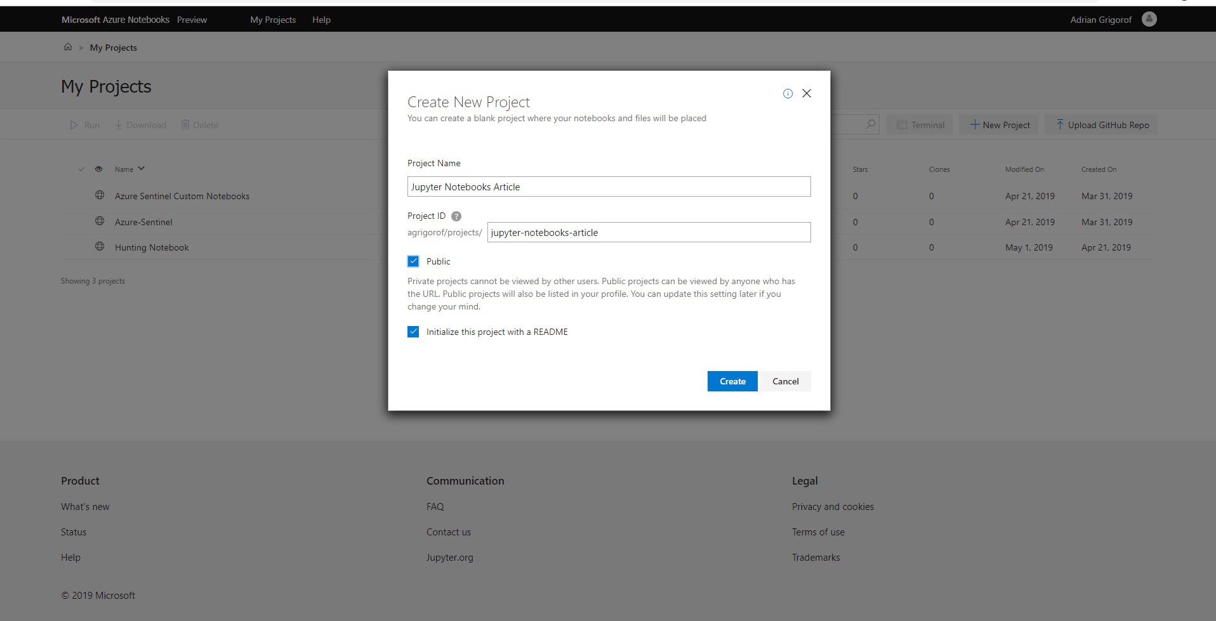Click Microsoft Azure Notebooks brand link
This screenshot has width=1216, height=621.
(x=116, y=20)
